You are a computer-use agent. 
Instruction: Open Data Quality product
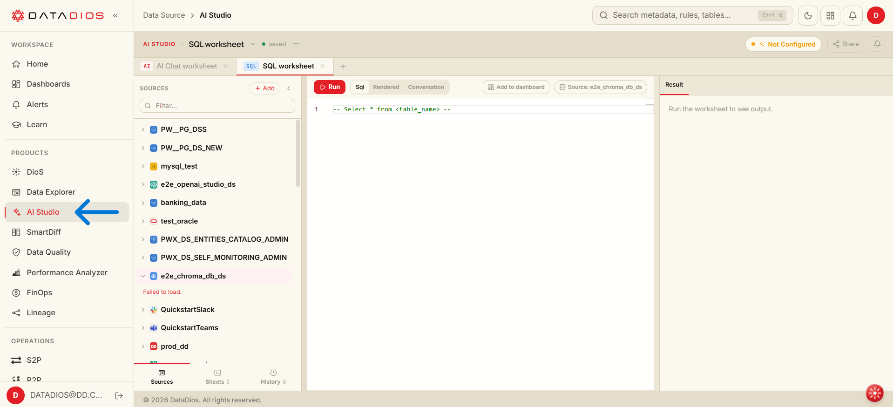pos(67,252)
